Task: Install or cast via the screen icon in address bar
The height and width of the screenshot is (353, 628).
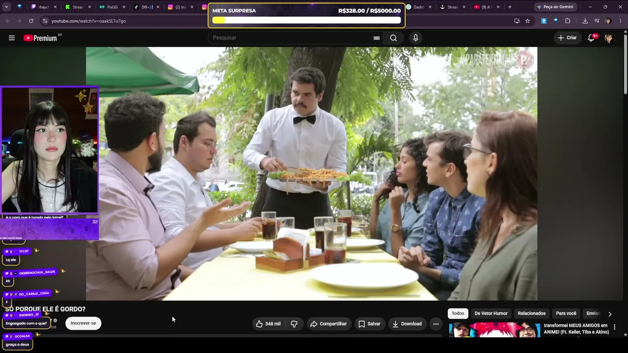Action: pos(517,21)
